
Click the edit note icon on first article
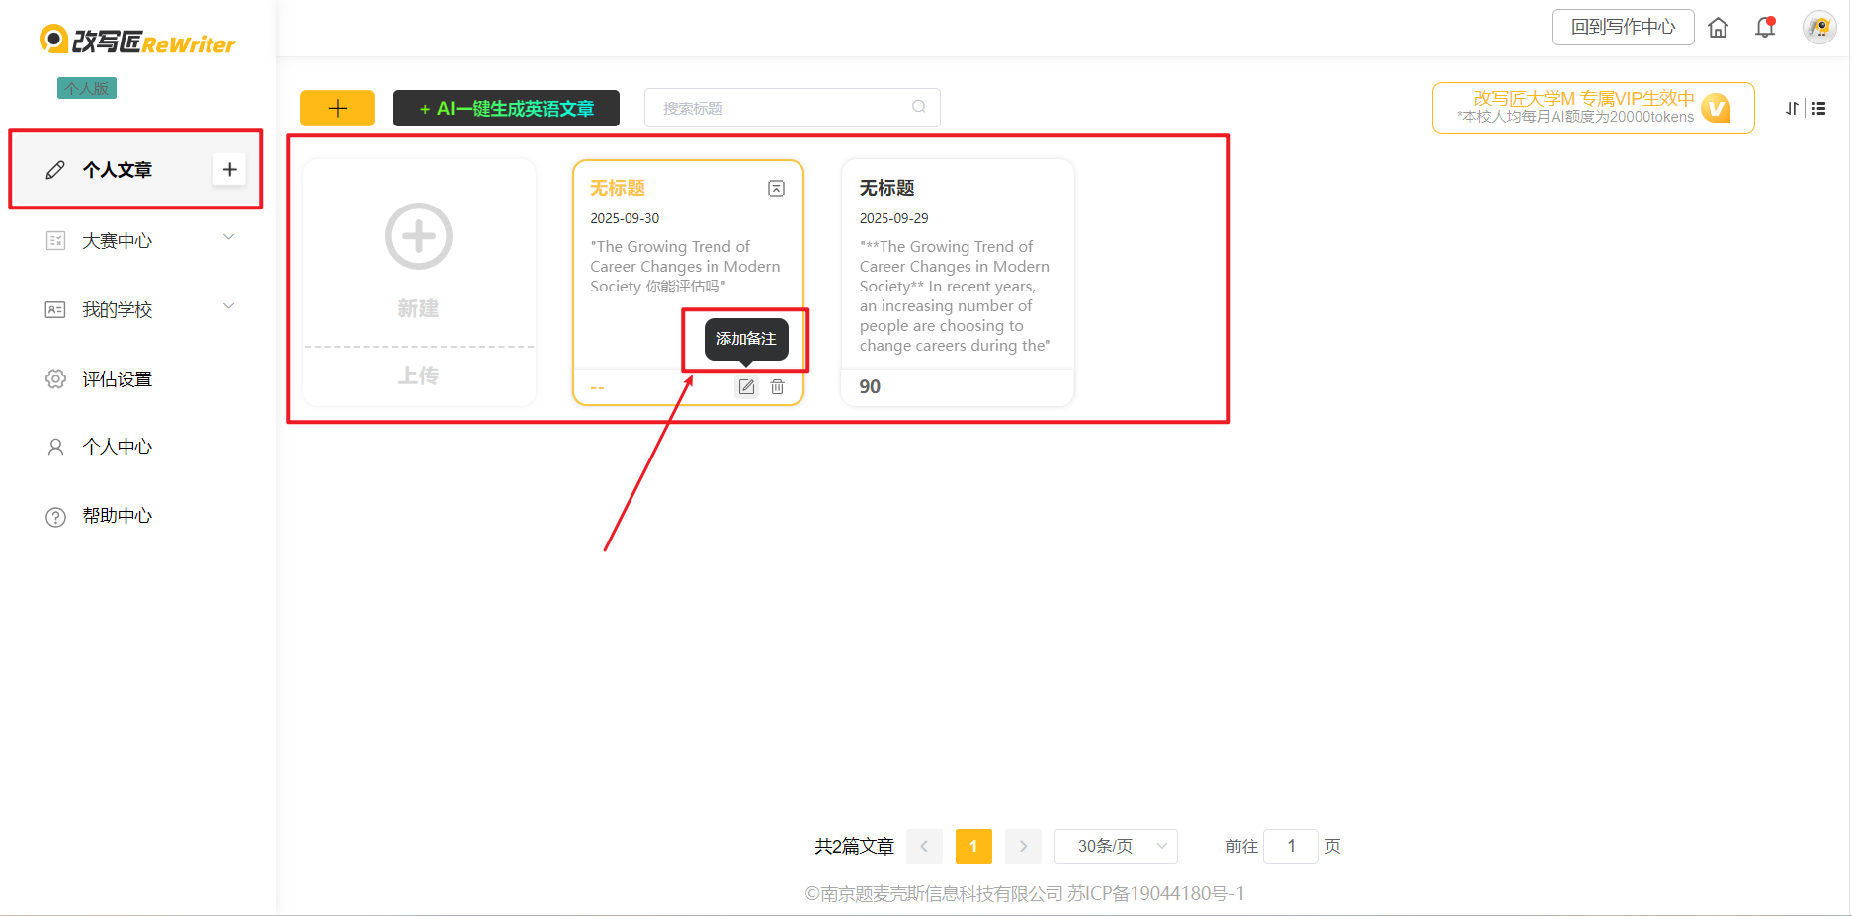(747, 387)
